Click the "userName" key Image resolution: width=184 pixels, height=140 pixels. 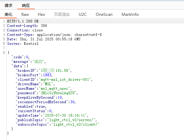(26, 89)
